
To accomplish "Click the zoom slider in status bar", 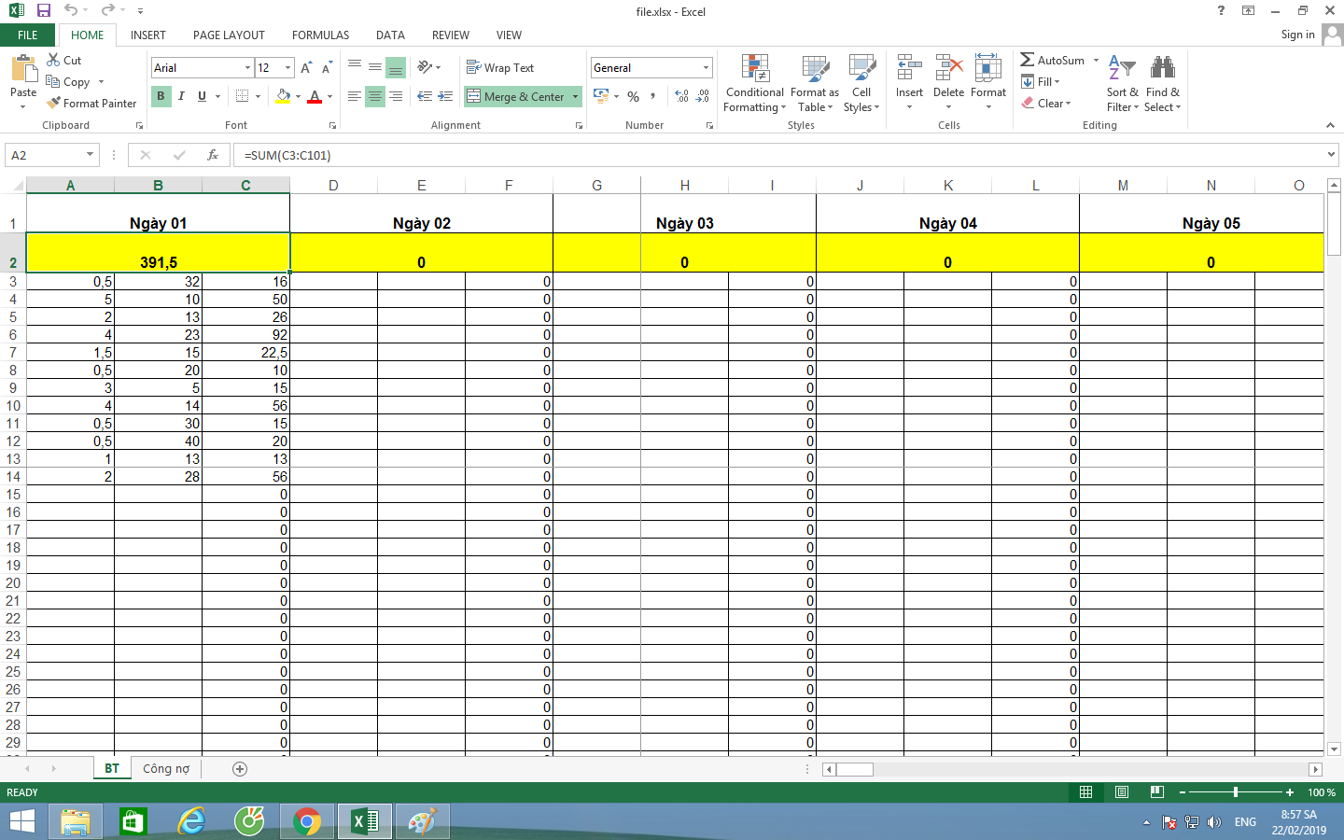I will click(1235, 792).
